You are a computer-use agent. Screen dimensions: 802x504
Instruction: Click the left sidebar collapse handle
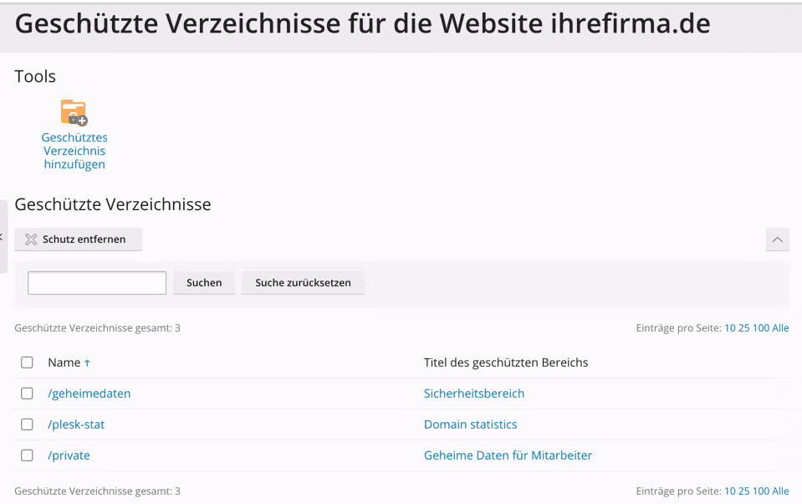(3, 237)
